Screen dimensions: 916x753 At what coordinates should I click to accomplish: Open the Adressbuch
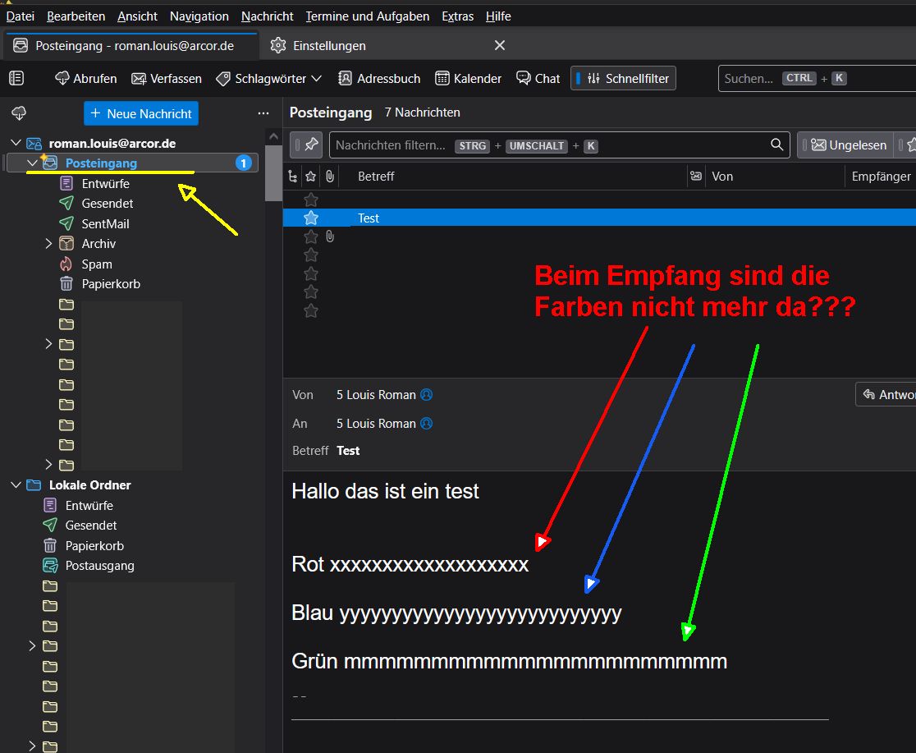tap(379, 78)
